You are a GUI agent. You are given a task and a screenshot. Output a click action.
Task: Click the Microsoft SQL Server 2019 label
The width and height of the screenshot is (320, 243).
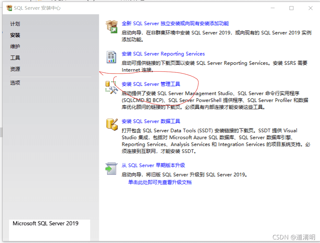point(45,224)
